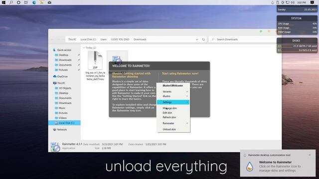This screenshot has height=179, width=319.
Task: Open Desktop under This PC
Action: coord(63,93)
